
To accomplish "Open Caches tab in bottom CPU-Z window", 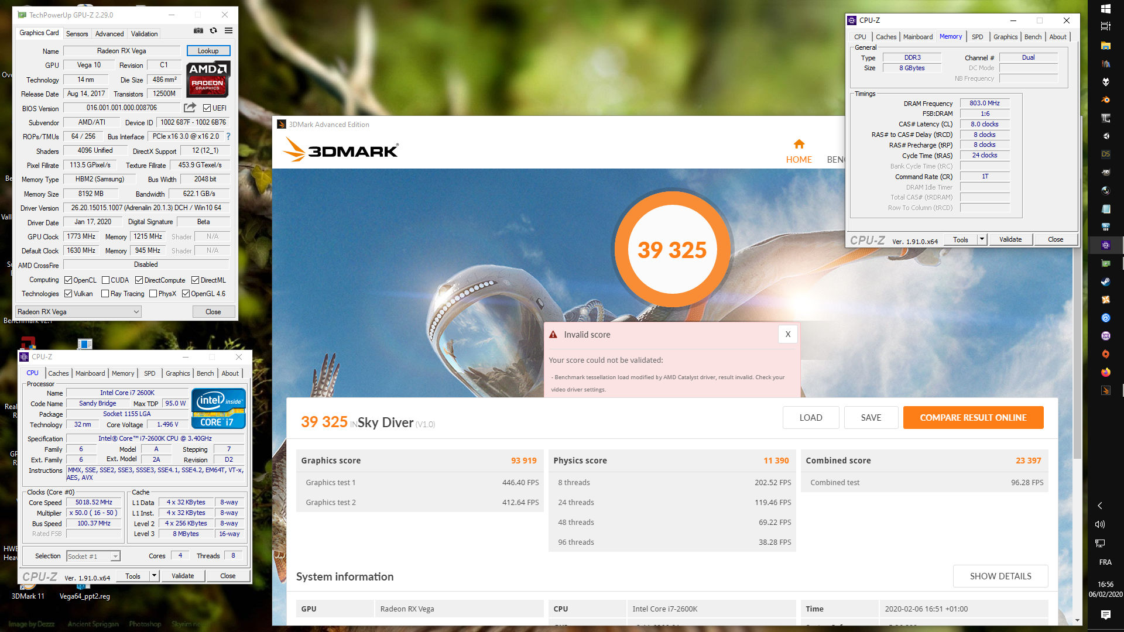I will (x=58, y=373).
